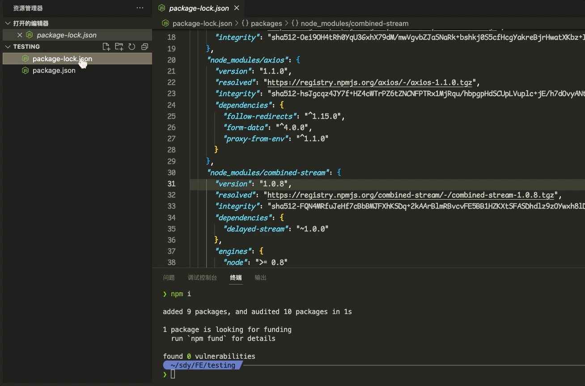Click the version value "1.0.8"
585x386 pixels.
pyautogui.click(x=273, y=184)
